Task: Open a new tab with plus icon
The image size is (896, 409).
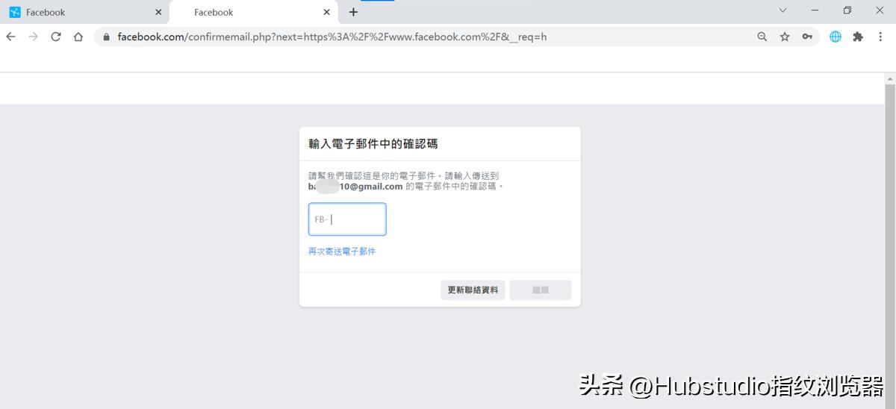Action: pyautogui.click(x=353, y=12)
